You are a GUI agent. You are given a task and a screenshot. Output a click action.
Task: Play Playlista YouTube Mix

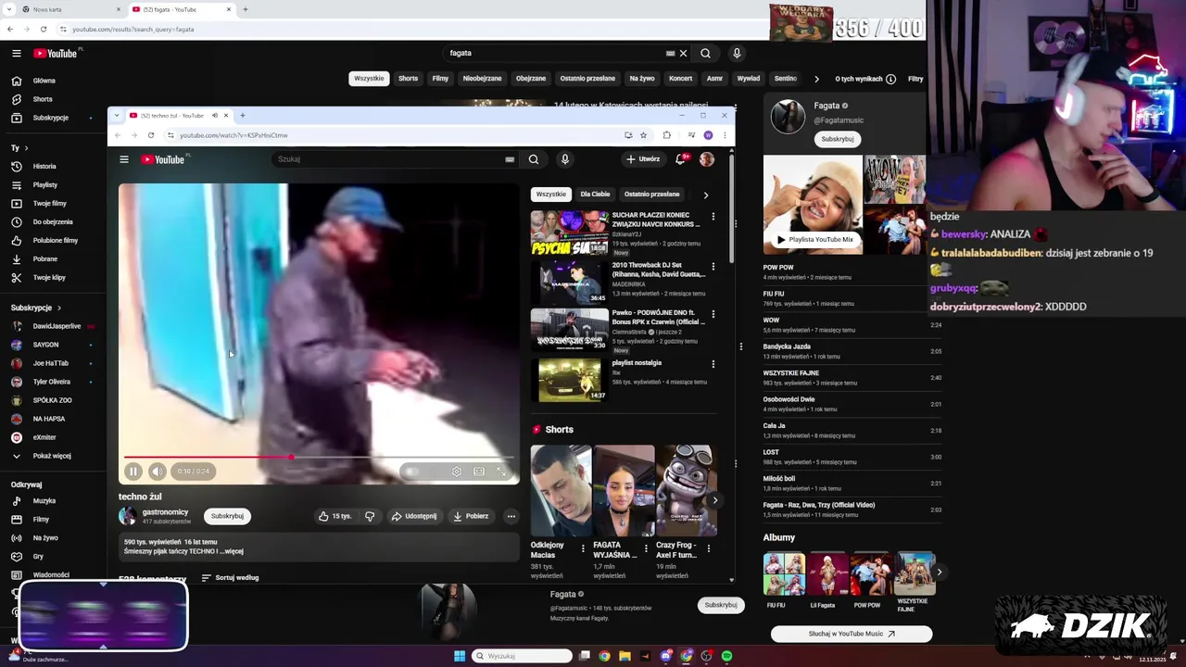(x=814, y=240)
